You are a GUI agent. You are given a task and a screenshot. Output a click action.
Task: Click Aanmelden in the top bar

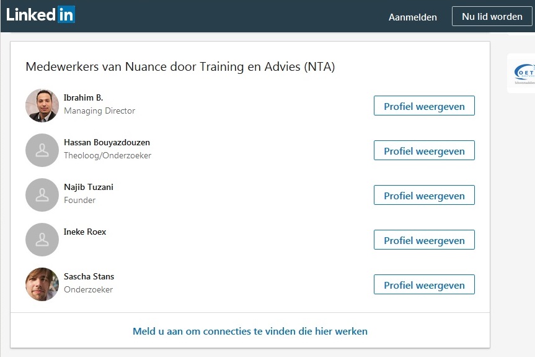pyautogui.click(x=412, y=17)
